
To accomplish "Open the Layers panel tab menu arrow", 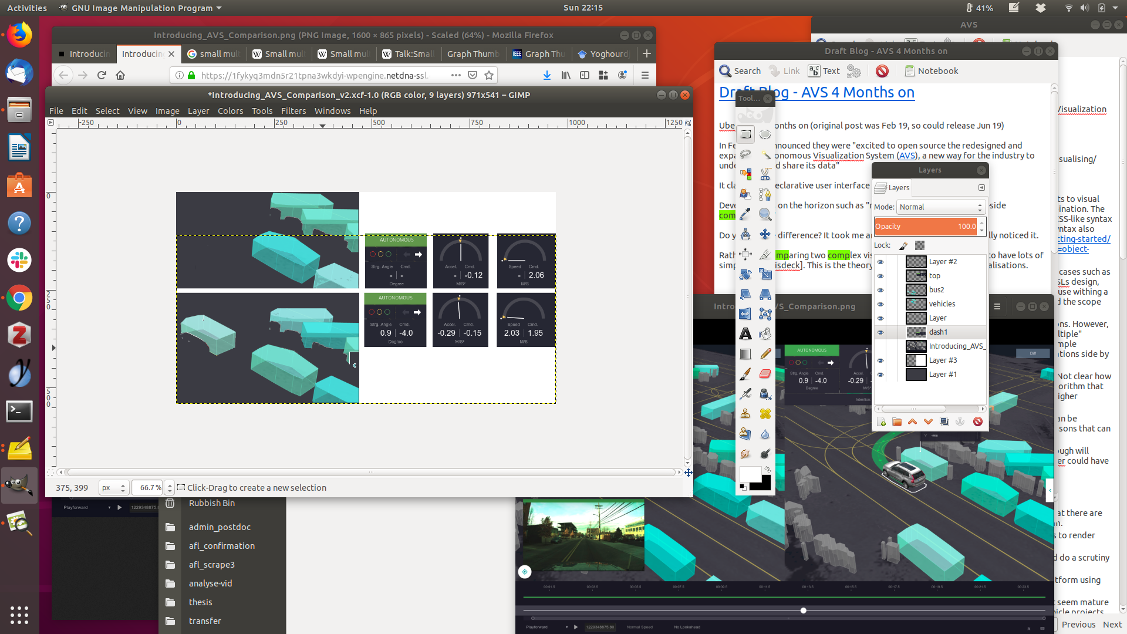I will [x=981, y=187].
